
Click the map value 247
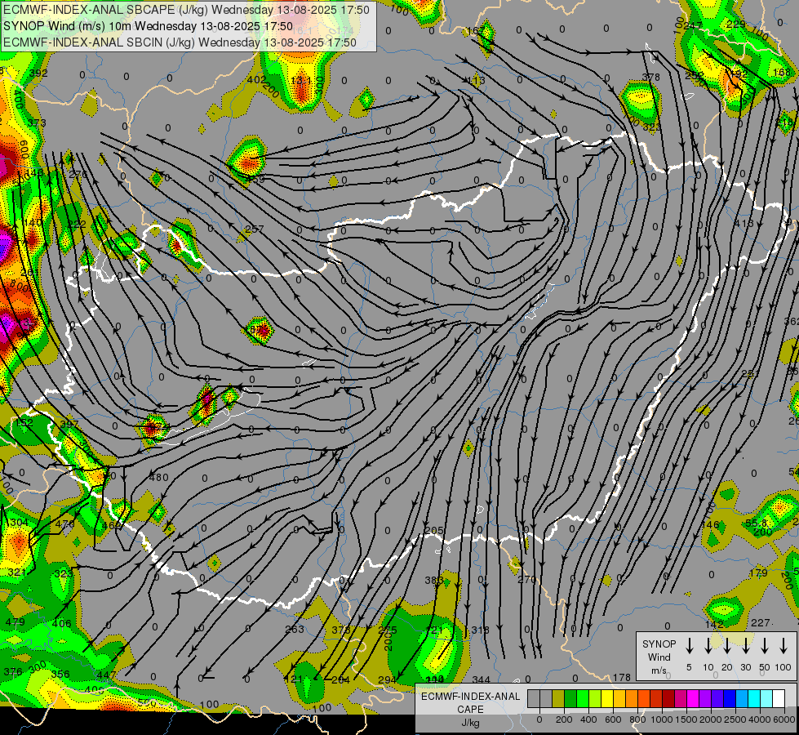click(693, 25)
